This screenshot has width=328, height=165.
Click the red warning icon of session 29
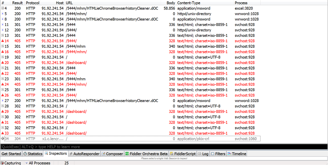coord(2,111)
